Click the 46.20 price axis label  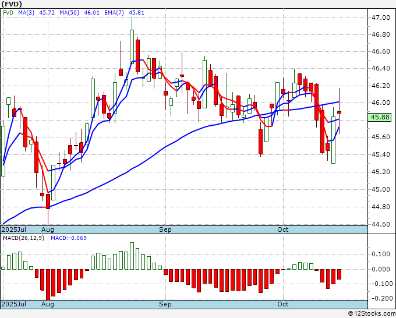pos(381,86)
